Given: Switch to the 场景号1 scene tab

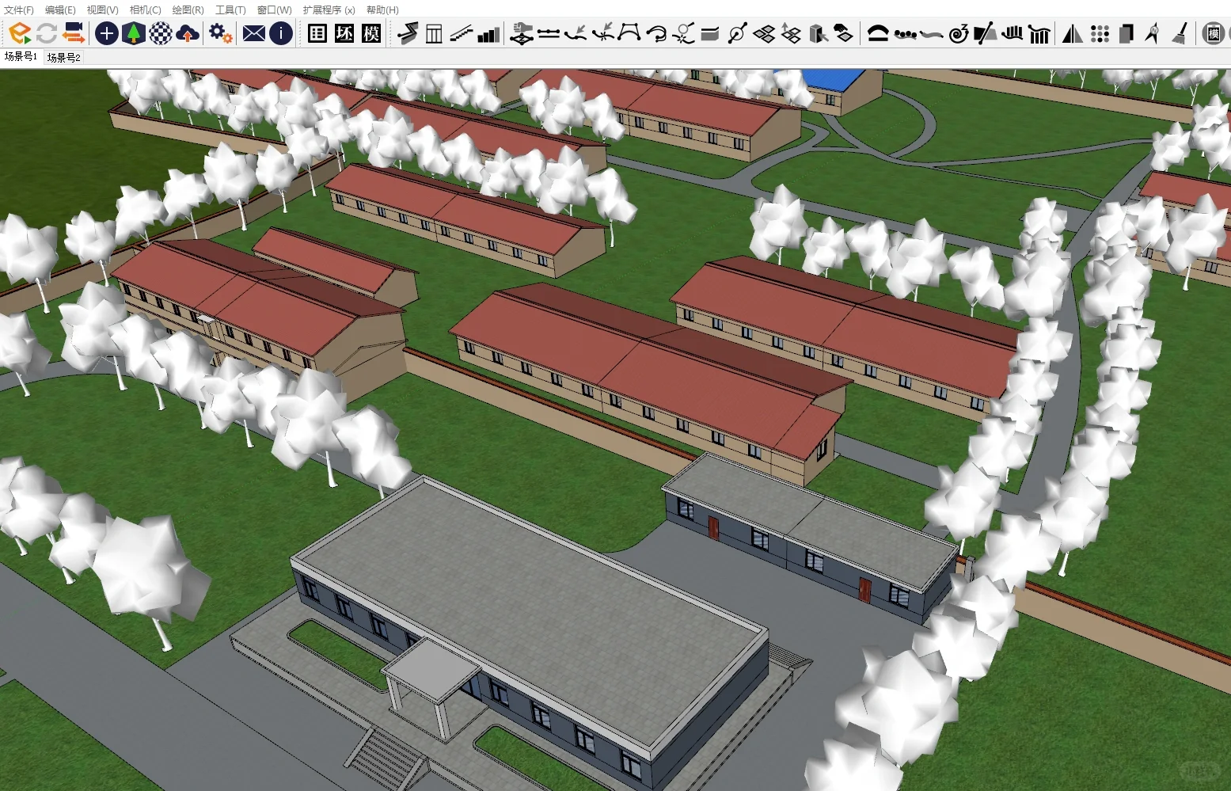Looking at the screenshot, I should (21, 57).
